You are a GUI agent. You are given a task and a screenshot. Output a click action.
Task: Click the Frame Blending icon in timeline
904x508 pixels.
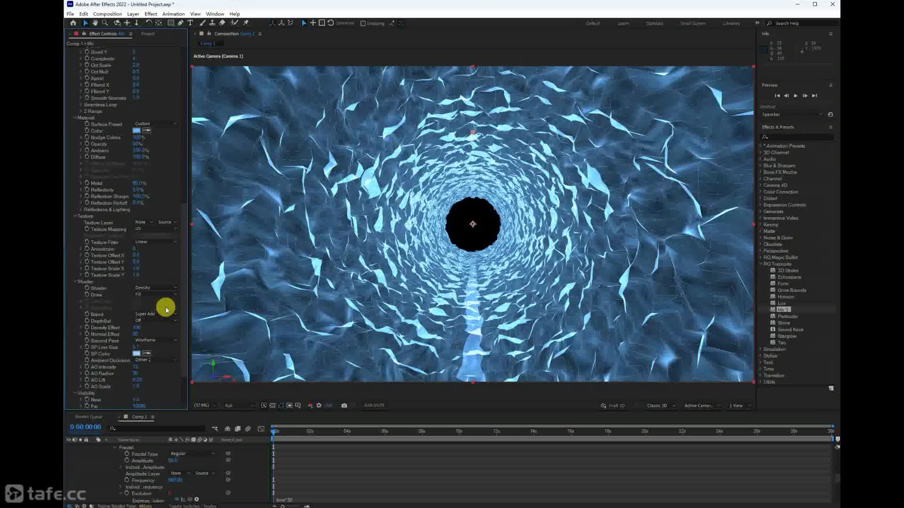click(238, 429)
